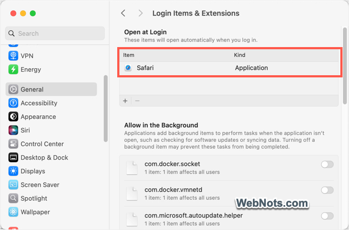Open Wallpaper settings
The image size is (349, 230).
click(51, 212)
